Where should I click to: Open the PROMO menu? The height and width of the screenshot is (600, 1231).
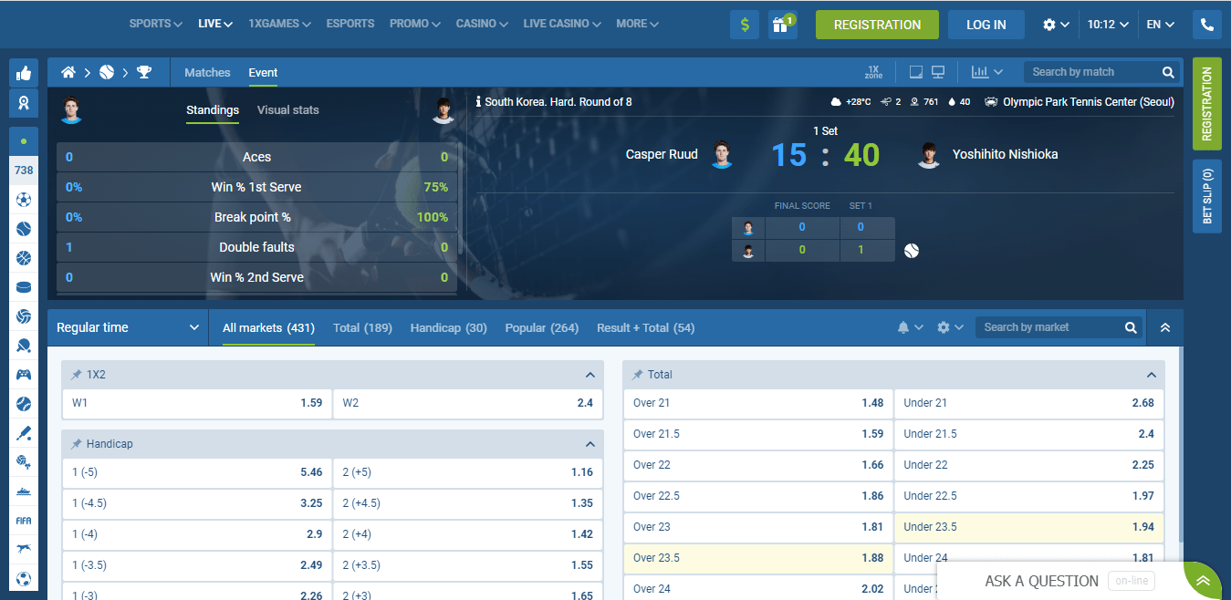click(x=415, y=24)
